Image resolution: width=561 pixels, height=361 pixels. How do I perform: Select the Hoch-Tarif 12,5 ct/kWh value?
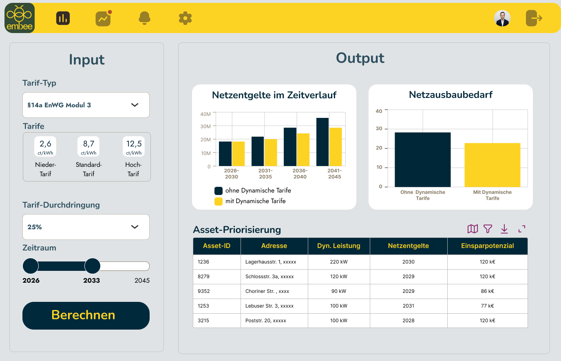134,147
